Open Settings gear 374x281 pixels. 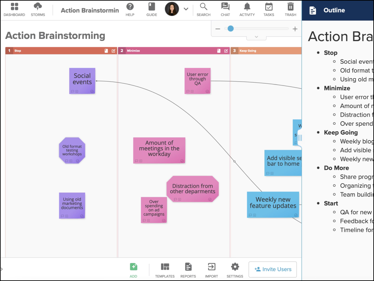pos(235,270)
